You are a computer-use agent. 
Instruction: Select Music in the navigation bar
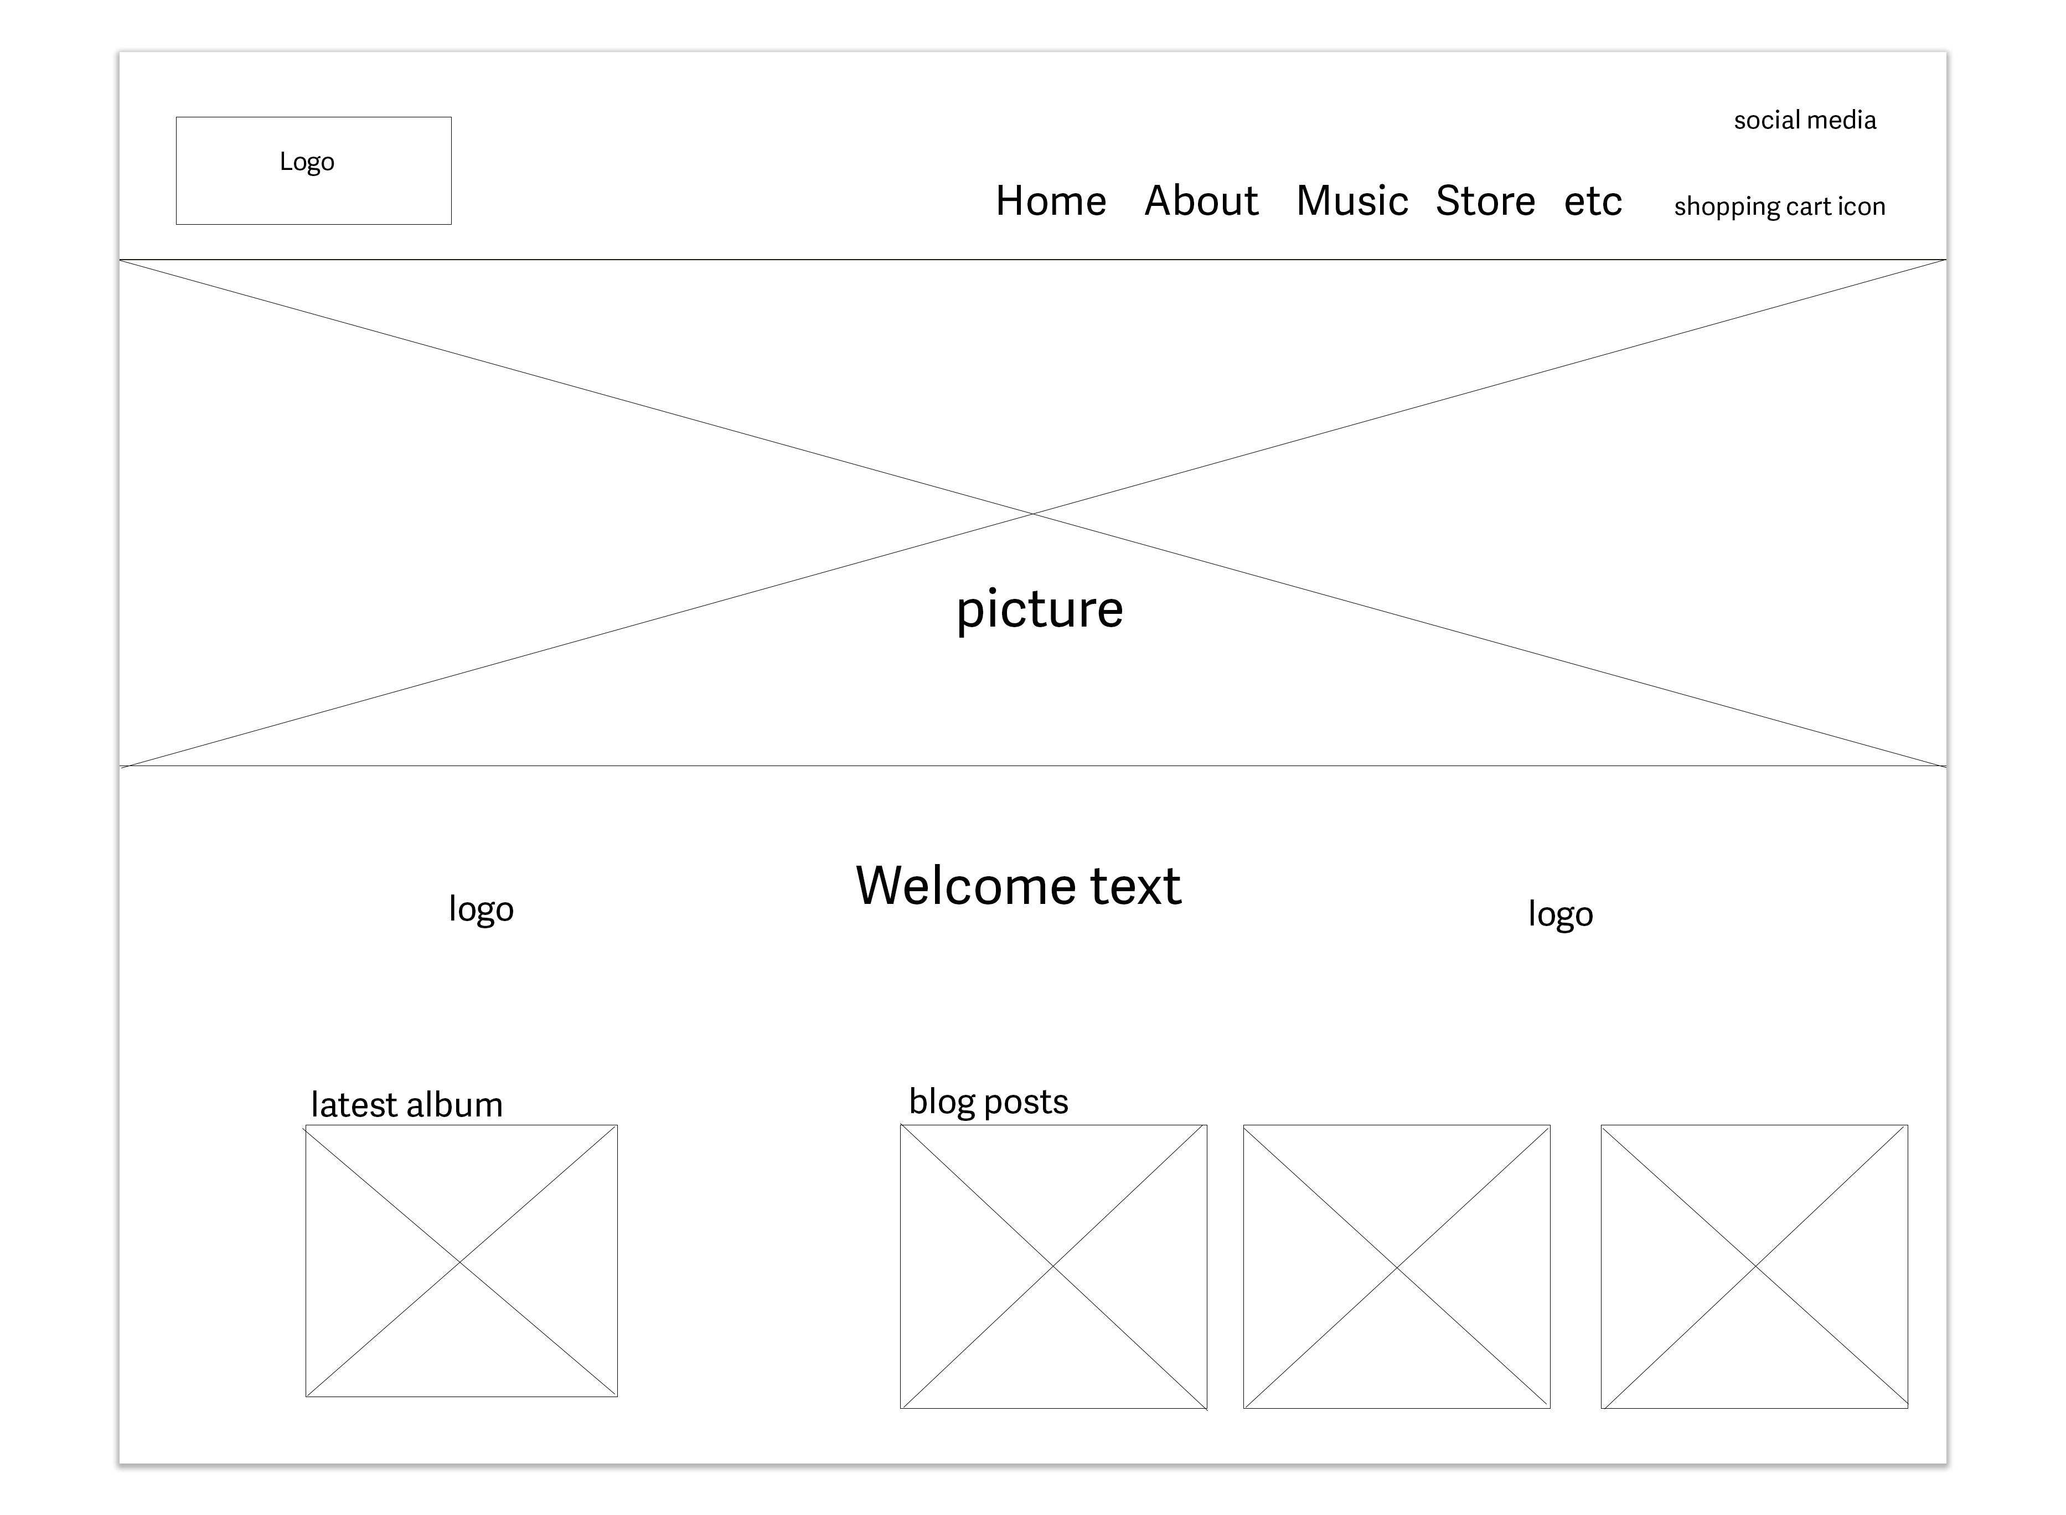pyautogui.click(x=1352, y=201)
